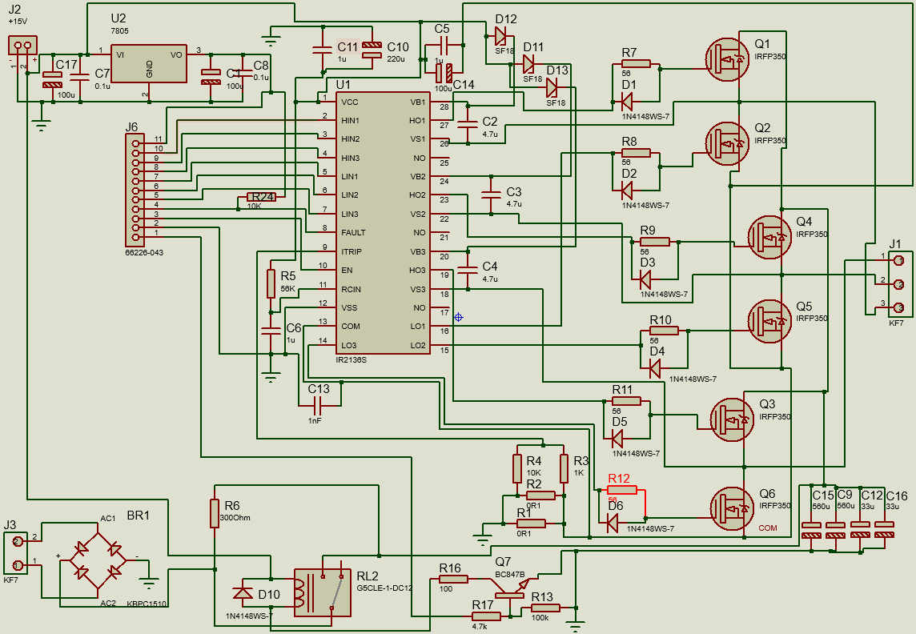Select bootstrap capacitor C2 4.7u
The image size is (916, 634).
[x=468, y=124]
